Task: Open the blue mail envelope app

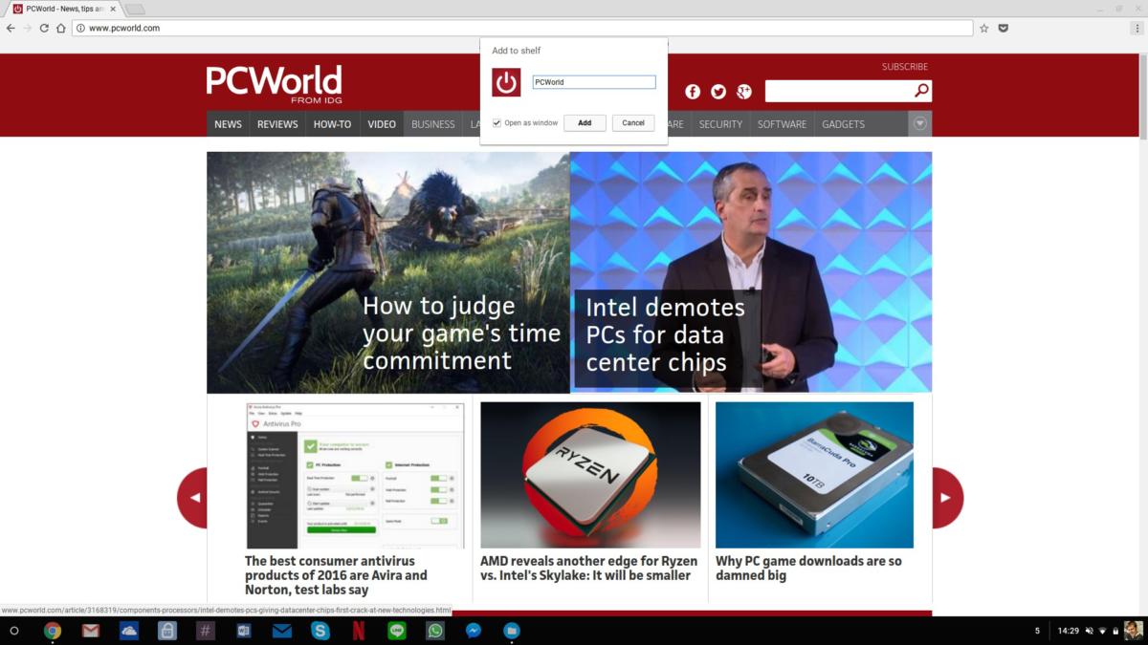Action: [282, 631]
